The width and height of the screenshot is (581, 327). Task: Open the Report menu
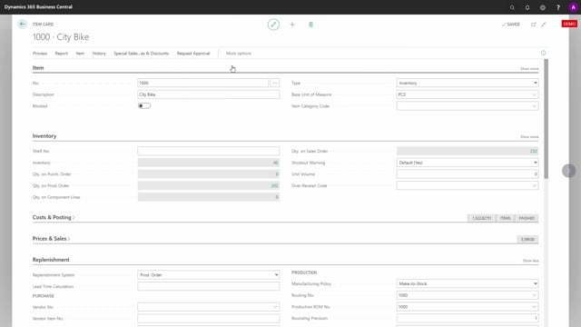tap(62, 54)
